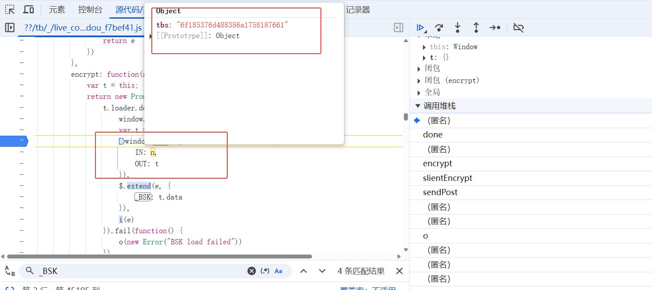The width and height of the screenshot is (652, 290).
Task: Click the tbs property value in popup
Action: click(233, 25)
